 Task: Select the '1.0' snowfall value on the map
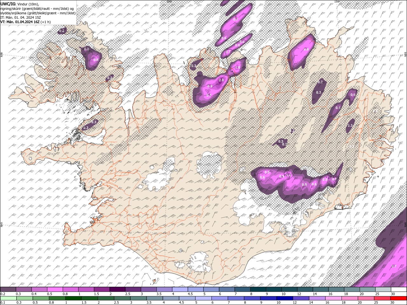coord(238,68)
